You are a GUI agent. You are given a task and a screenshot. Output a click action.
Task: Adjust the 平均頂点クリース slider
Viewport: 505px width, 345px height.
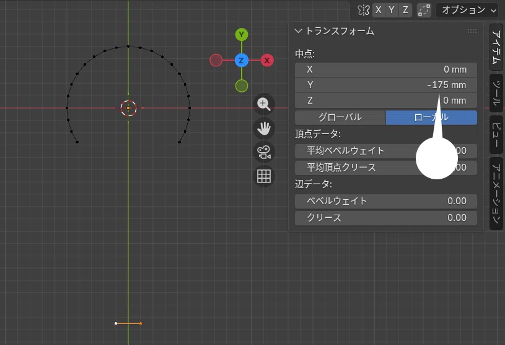386,168
